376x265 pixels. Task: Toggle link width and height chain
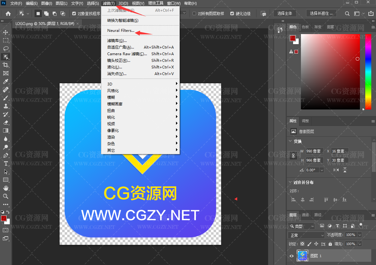[293, 156]
